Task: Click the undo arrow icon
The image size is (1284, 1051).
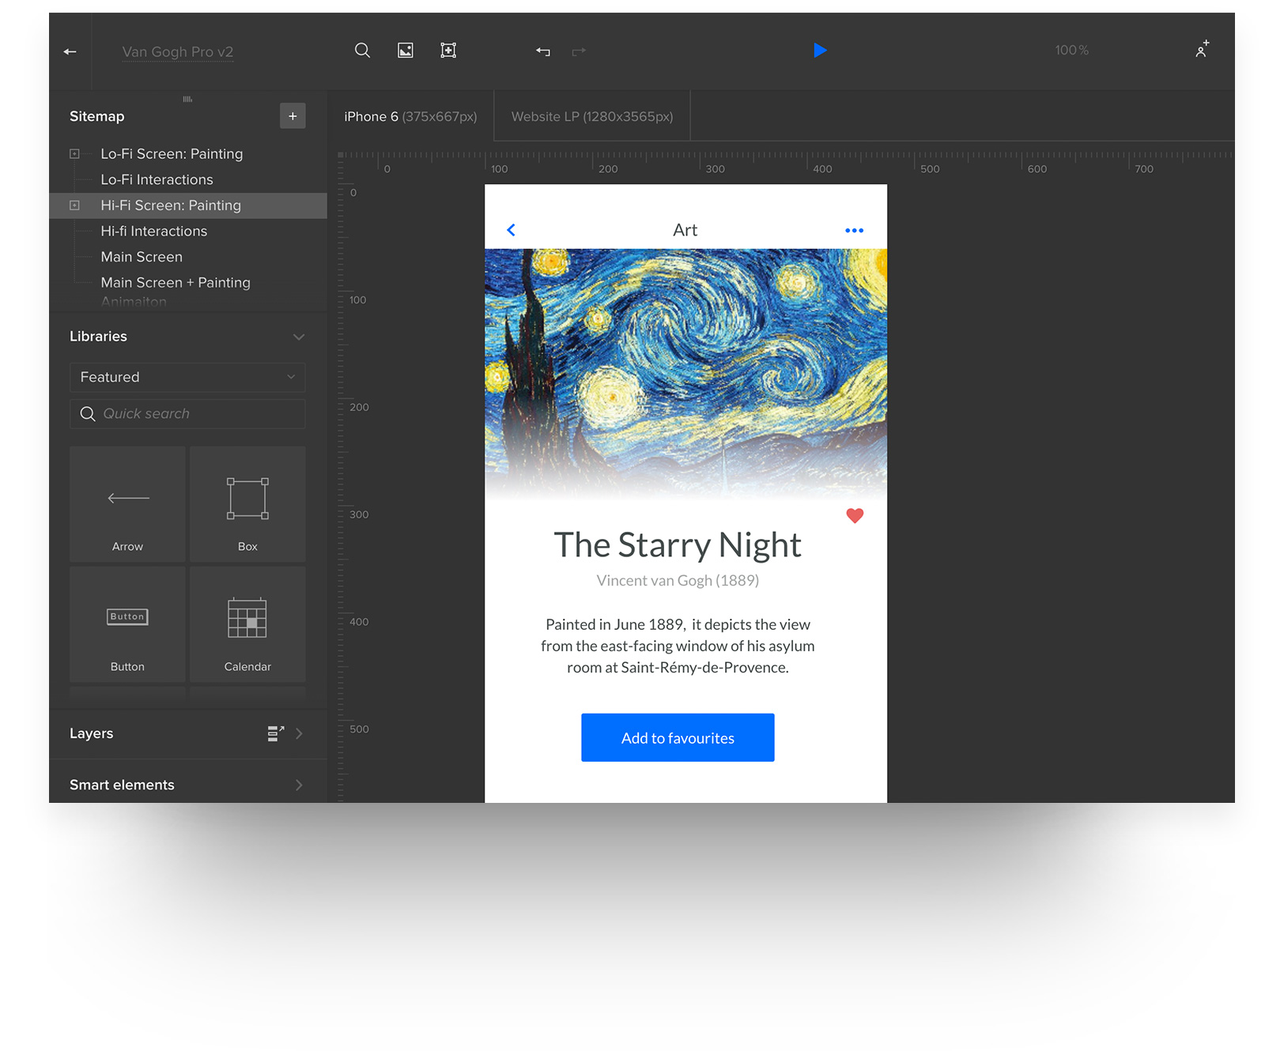Action: click(x=542, y=51)
